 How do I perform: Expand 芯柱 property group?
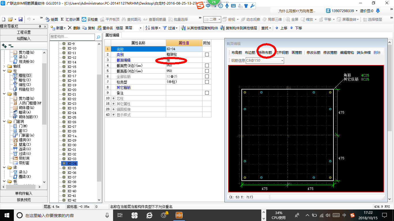click(113, 98)
